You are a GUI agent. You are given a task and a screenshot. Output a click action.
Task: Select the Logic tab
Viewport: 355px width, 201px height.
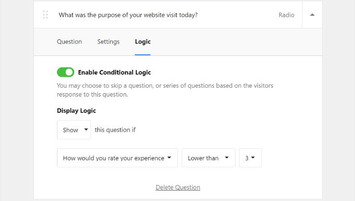(x=143, y=42)
